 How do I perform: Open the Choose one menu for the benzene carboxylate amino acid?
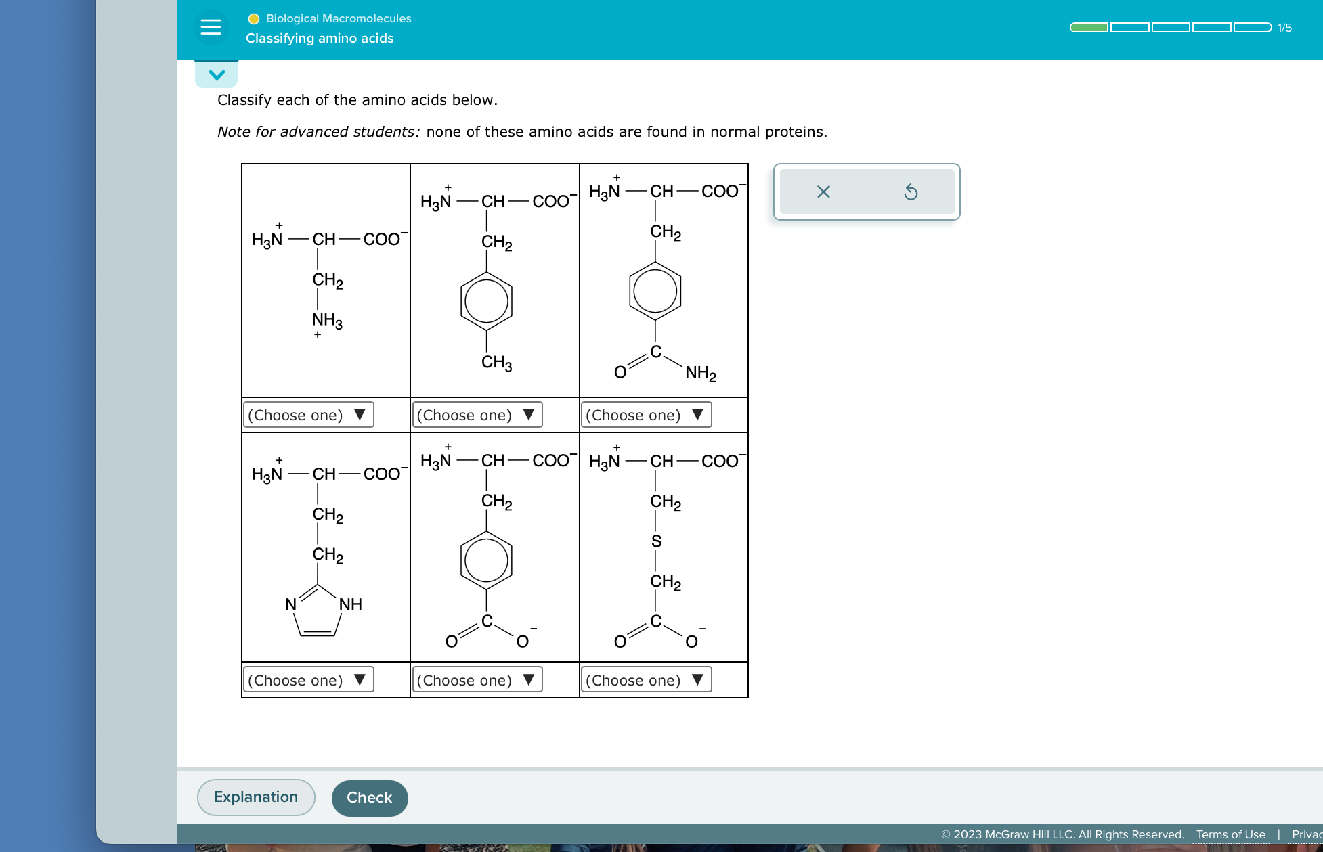477,679
